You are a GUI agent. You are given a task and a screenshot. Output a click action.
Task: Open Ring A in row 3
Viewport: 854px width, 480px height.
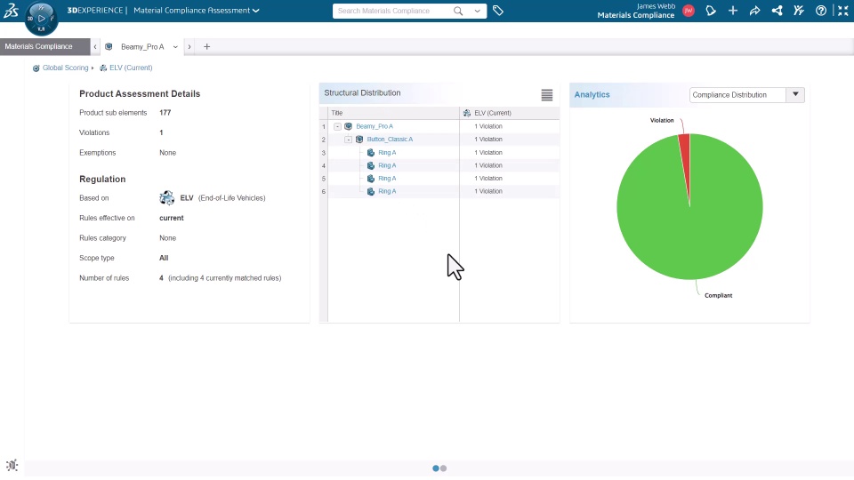coord(387,153)
